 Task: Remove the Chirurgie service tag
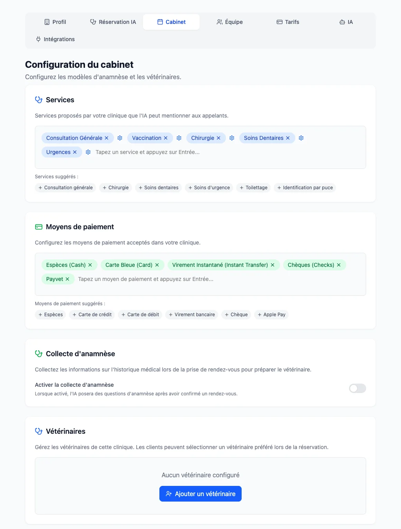219,138
